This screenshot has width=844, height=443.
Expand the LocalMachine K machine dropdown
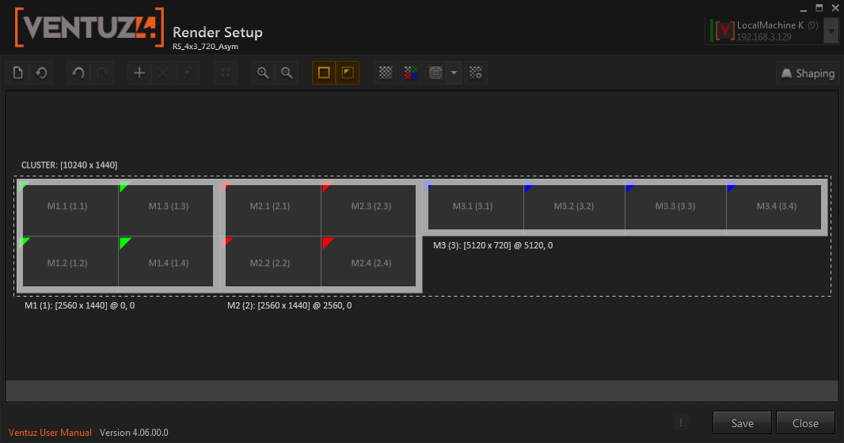[831, 32]
